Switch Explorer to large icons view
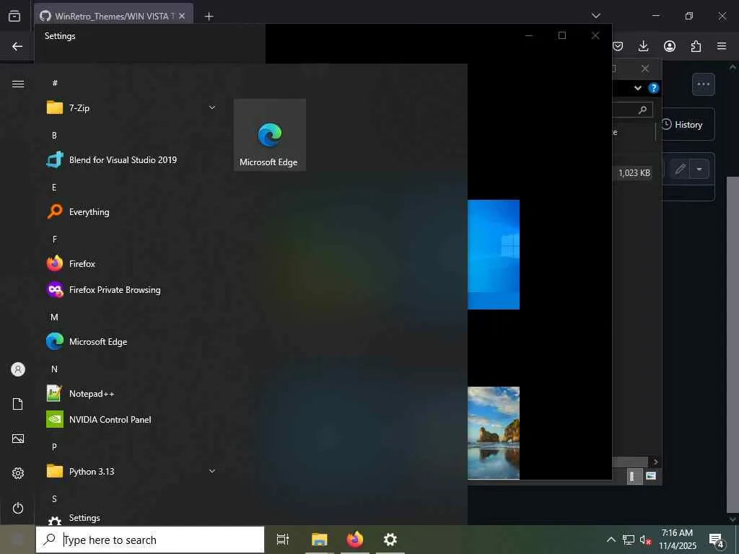The height and width of the screenshot is (554, 739). [651, 476]
